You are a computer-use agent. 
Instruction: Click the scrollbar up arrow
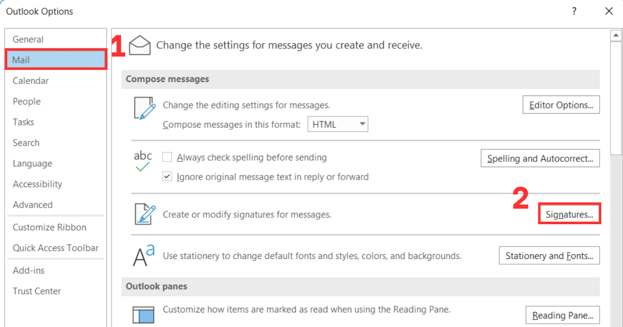coord(616,36)
